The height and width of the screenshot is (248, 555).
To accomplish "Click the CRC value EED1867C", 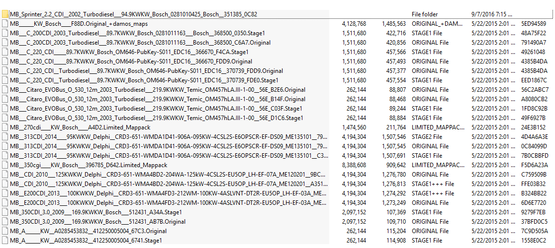I will (x=534, y=80).
